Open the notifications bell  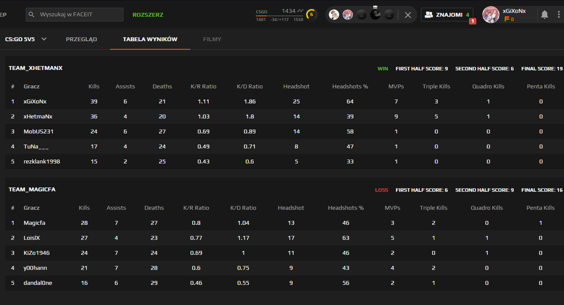coord(545,15)
